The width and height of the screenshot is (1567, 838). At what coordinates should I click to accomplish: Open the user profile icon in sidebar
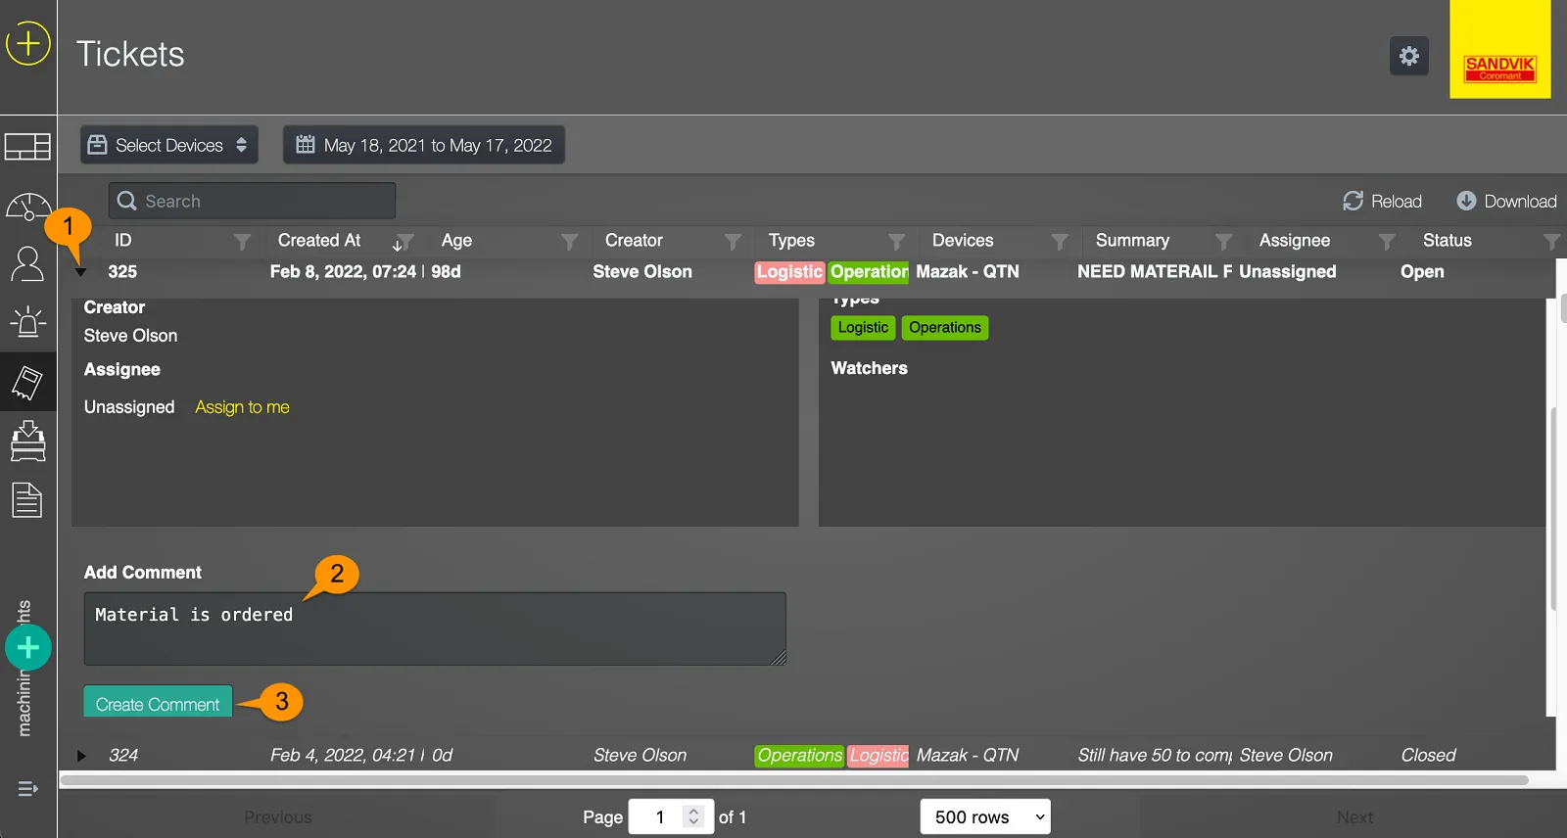pos(27,264)
